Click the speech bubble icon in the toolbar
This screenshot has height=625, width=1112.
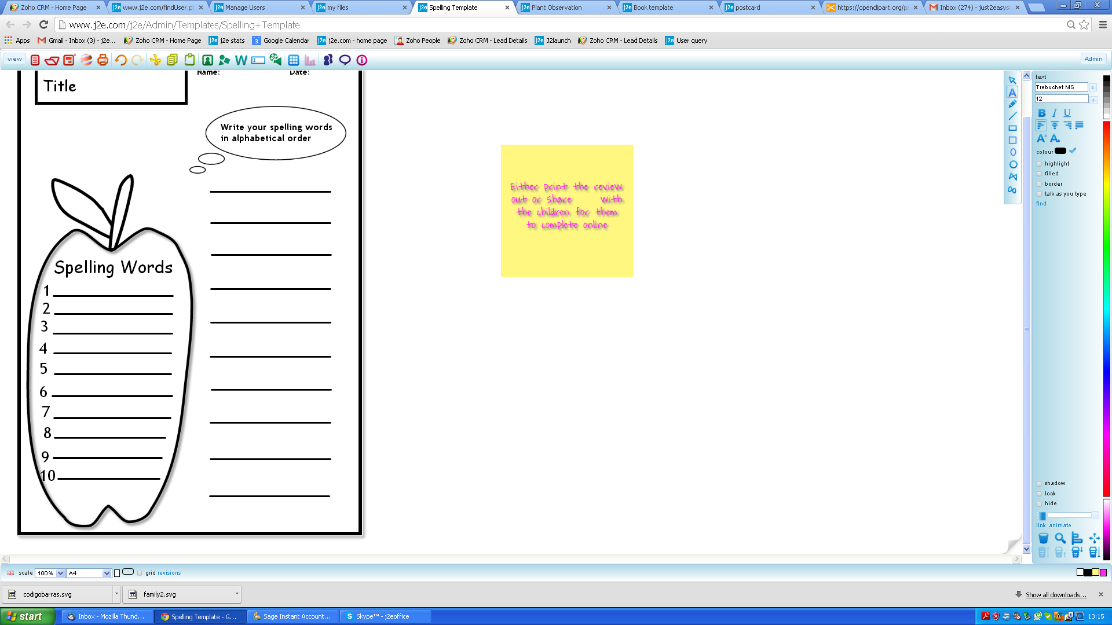pos(345,60)
